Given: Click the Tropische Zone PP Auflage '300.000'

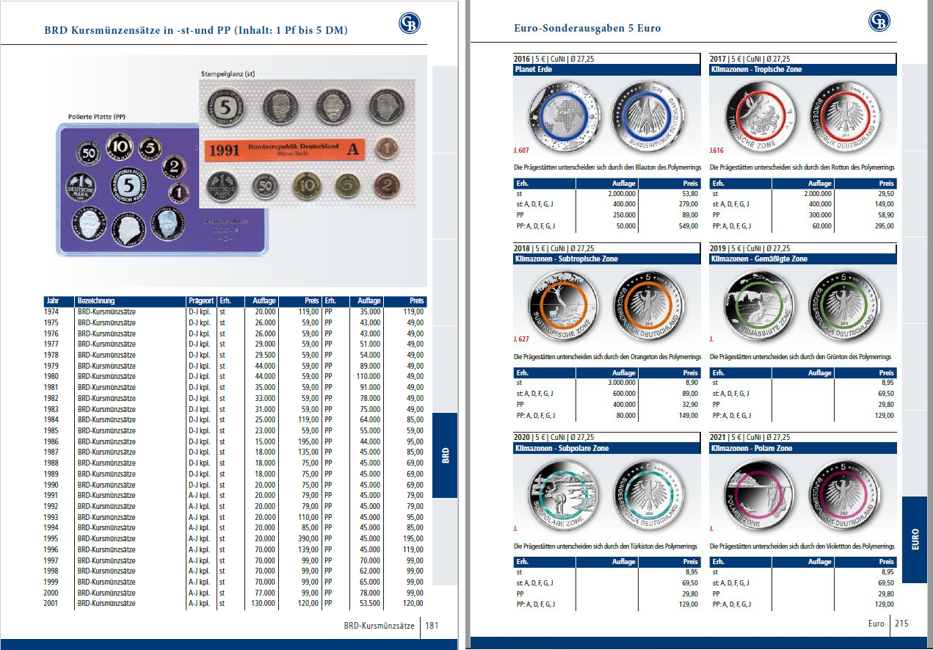Looking at the screenshot, I should [818, 215].
